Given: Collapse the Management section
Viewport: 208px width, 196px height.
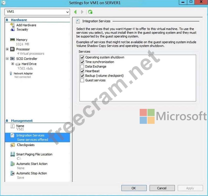Looking at the screenshot, I should [7, 121].
